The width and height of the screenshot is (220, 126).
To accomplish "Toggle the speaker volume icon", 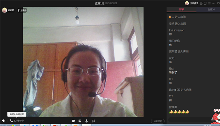I will pyautogui.click(x=3, y=121).
